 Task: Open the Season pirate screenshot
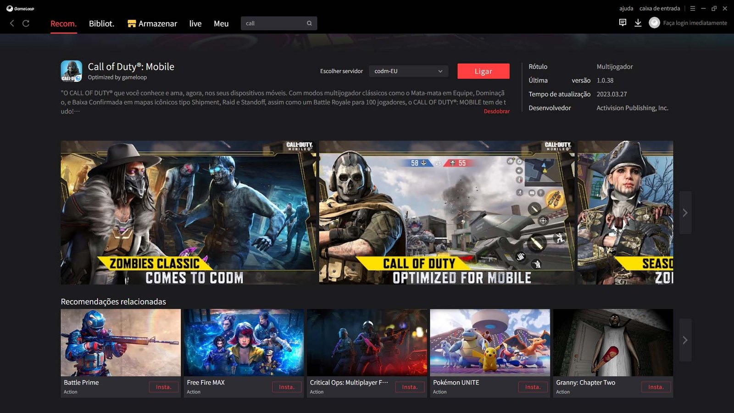[625, 212]
